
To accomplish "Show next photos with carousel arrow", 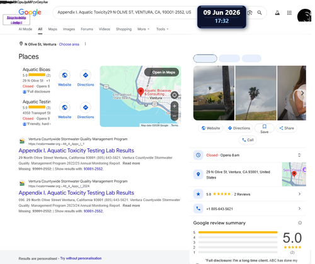I will tap(302, 93).
